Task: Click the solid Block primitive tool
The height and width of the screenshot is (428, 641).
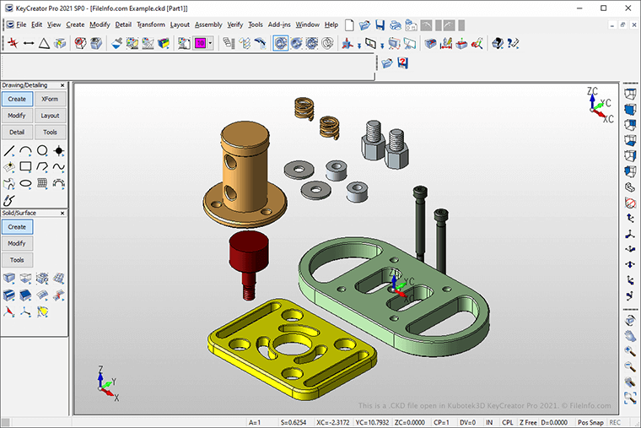Action: tap(9, 279)
